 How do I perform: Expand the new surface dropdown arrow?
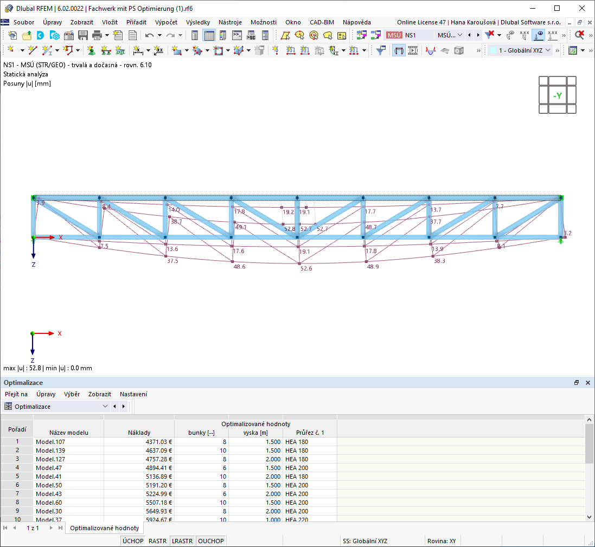pyautogui.click(x=187, y=50)
